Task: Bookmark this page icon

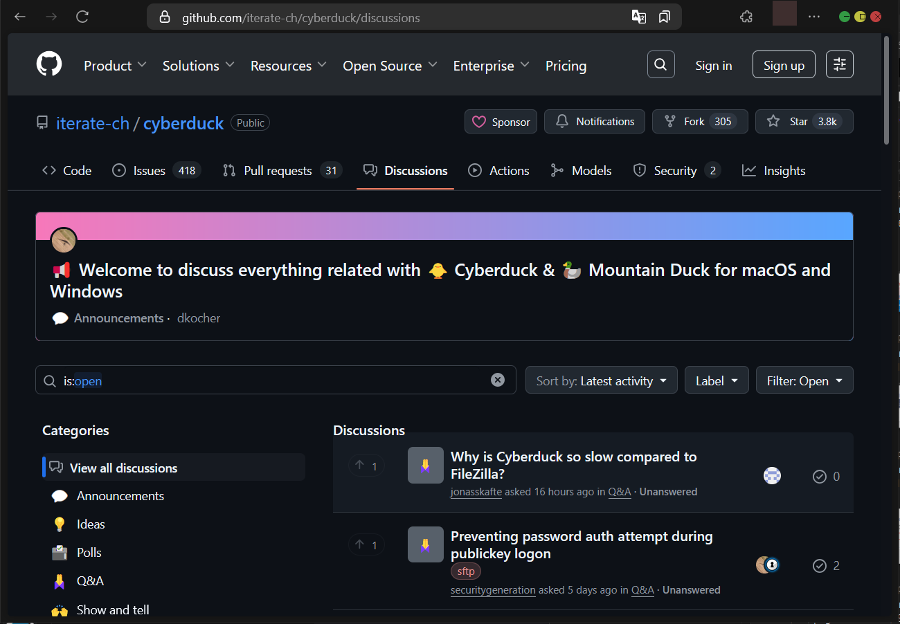Action: click(665, 17)
